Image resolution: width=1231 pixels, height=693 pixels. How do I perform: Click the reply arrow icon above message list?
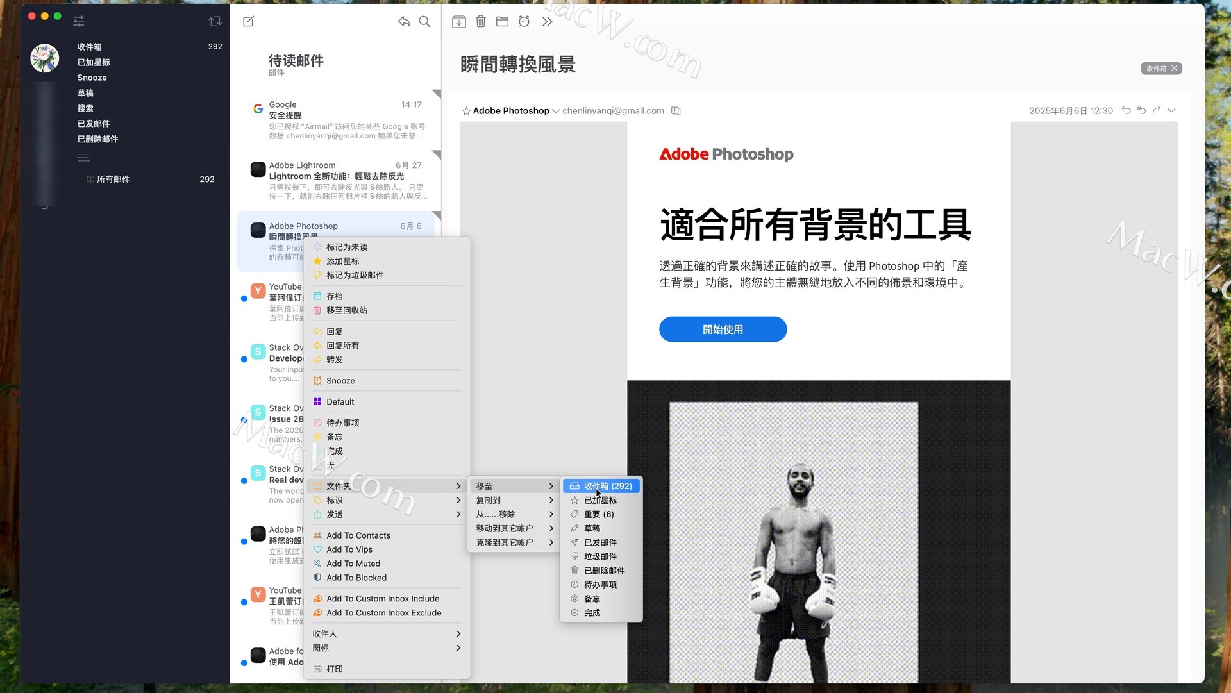coord(403,21)
